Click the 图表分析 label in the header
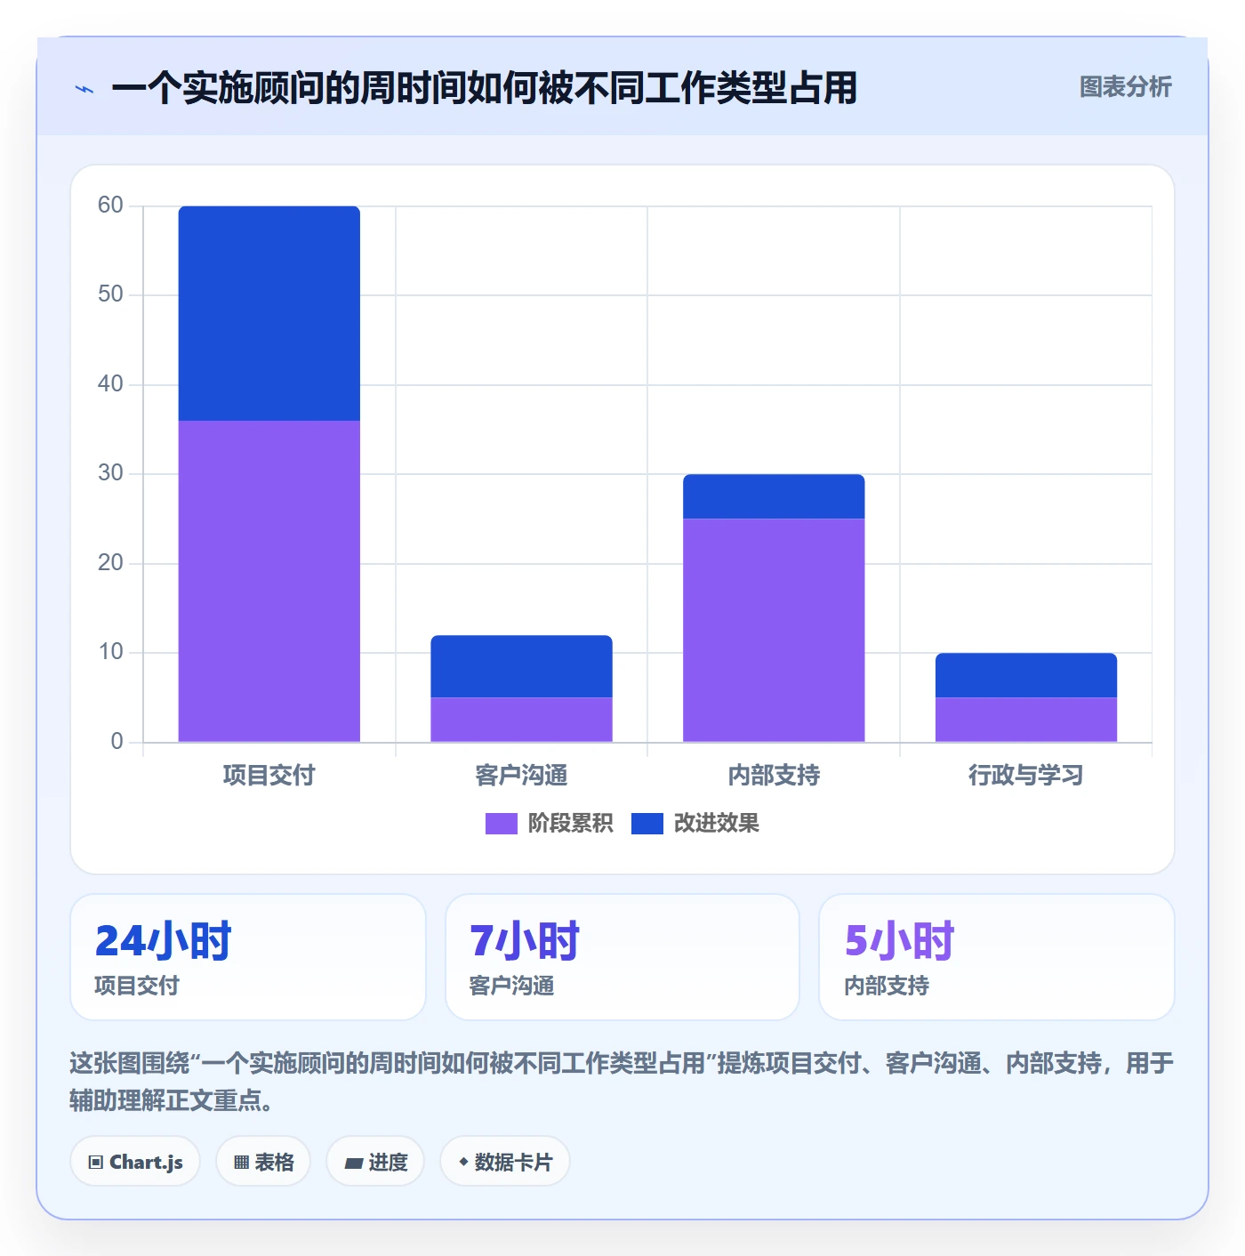 tap(1125, 86)
